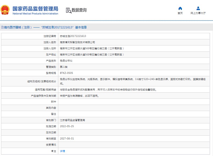Click the 产品储存条件及有效期 field label
Viewport: 213px width, 156px height.
(x=44, y=96)
